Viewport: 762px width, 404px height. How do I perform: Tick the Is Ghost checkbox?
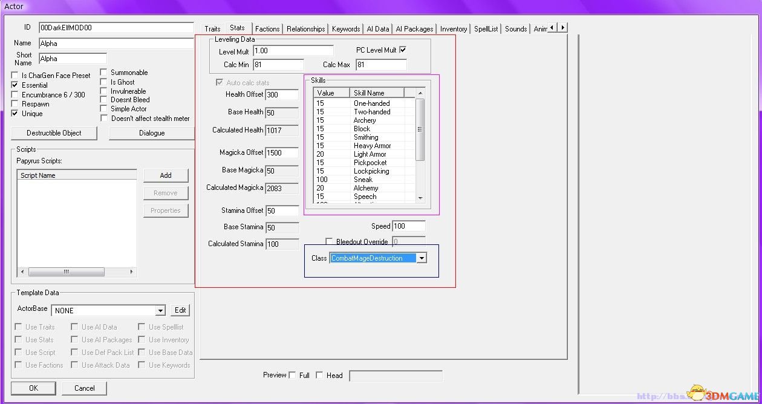coord(104,82)
